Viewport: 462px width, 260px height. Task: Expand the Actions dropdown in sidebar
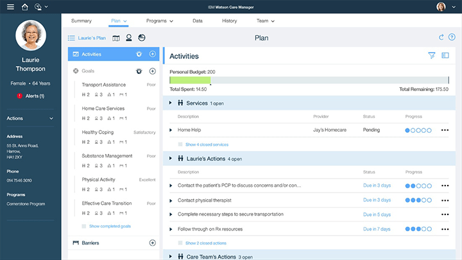pos(51,118)
